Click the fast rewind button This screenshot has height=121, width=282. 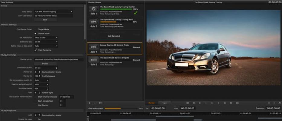[x=194, y=103]
